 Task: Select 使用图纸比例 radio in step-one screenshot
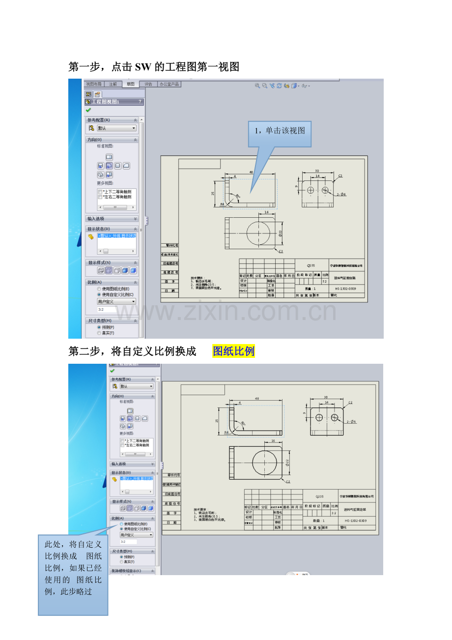(99, 289)
